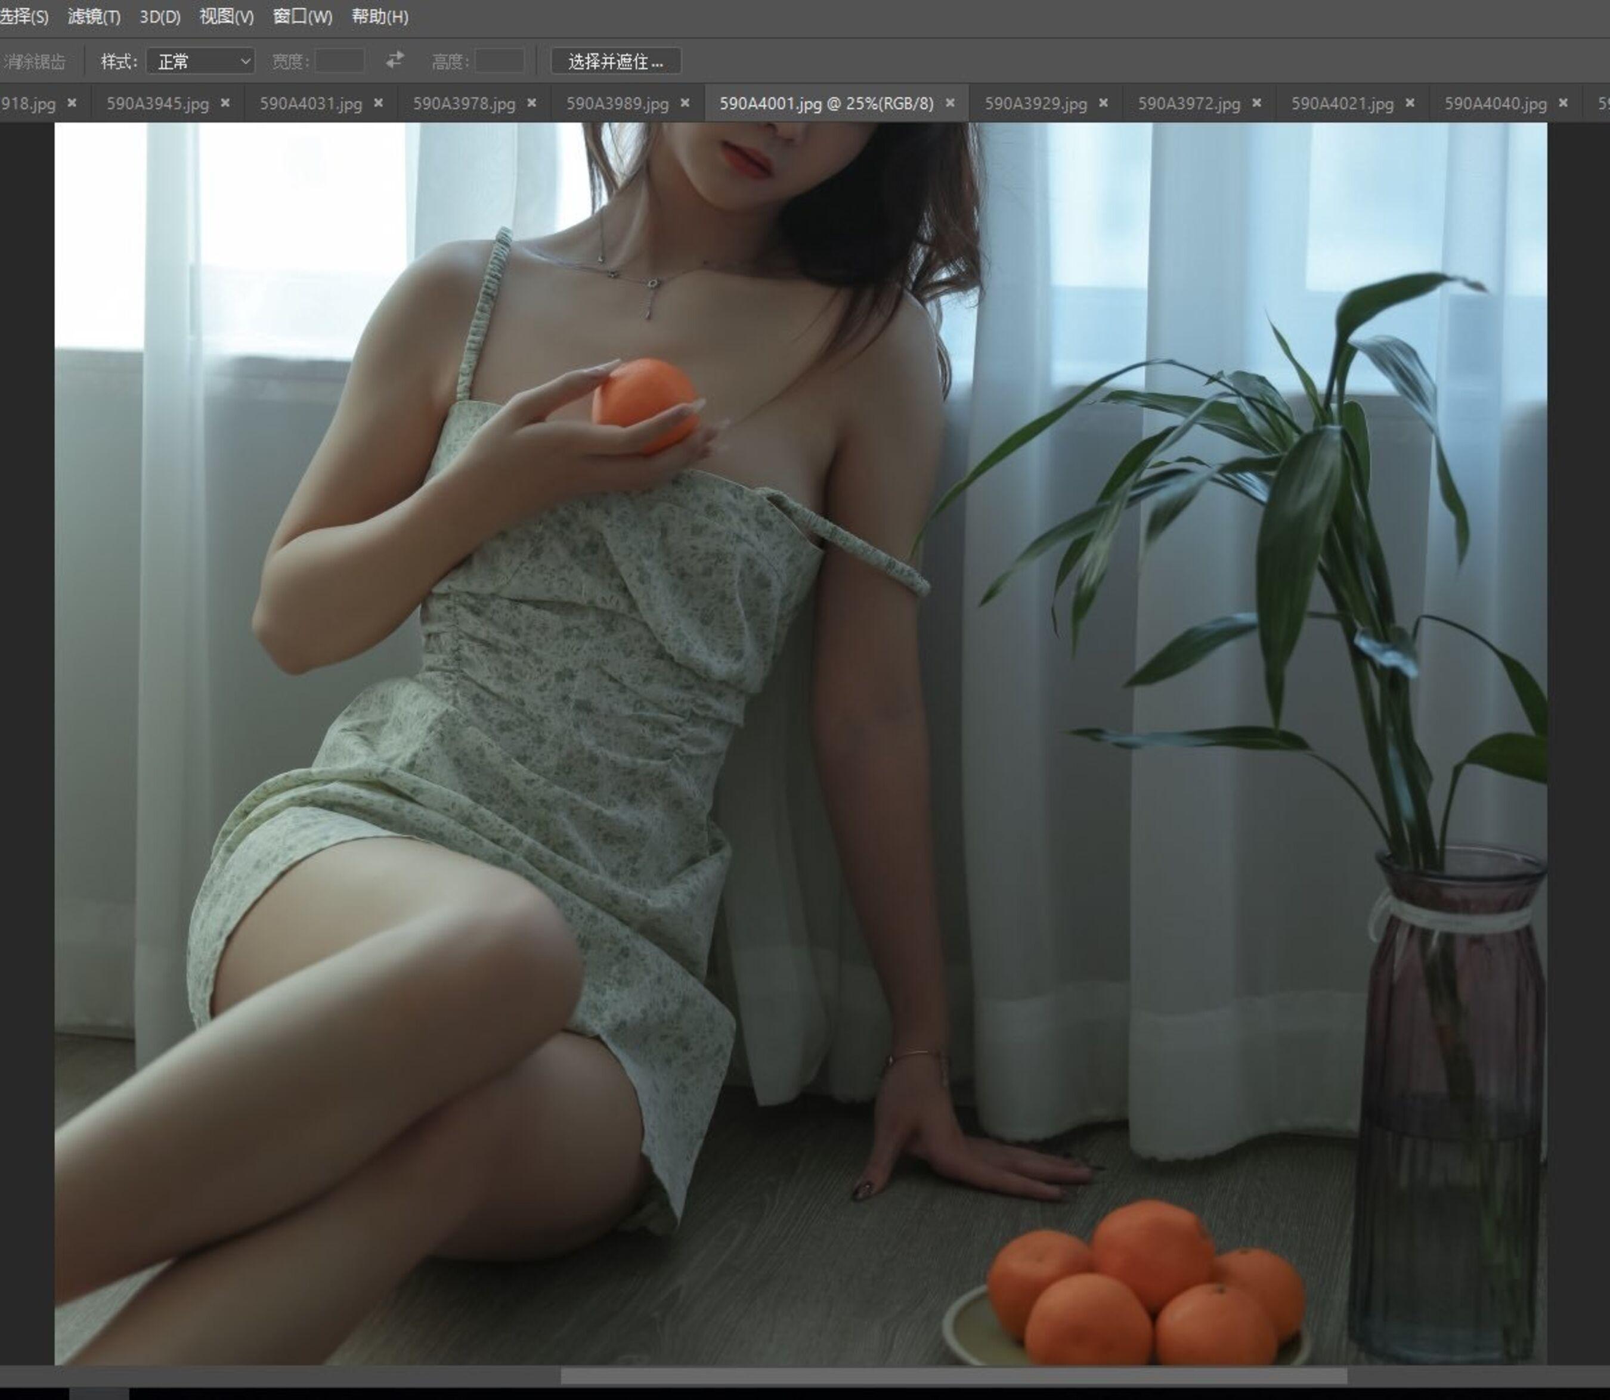Close the 590A3972.jpg tab X icon
Image resolution: width=1610 pixels, height=1400 pixels.
click(x=1256, y=103)
